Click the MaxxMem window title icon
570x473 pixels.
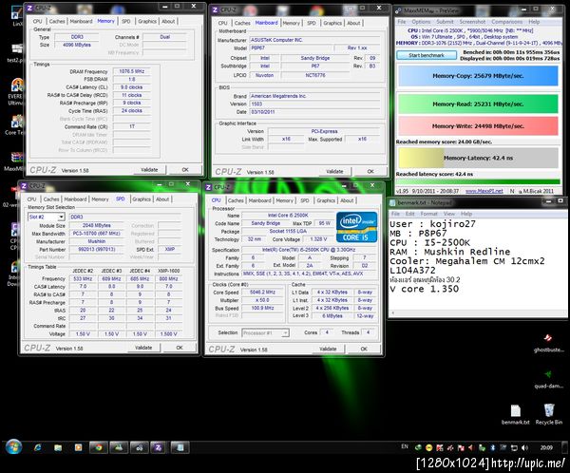tap(398, 10)
